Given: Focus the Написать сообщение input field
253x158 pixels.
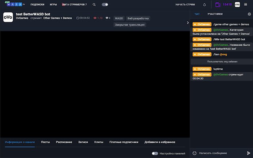Looking at the screenshot, I should coord(221,153).
